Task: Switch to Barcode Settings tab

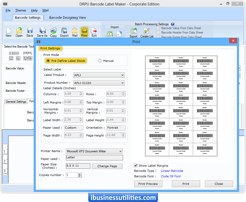Action: pos(28,17)
